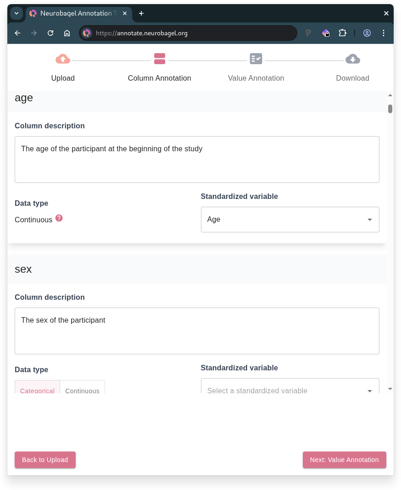The height and width of the screenshot is (490, 401).
Task: Edit the age column description text field
Action: 197,159
